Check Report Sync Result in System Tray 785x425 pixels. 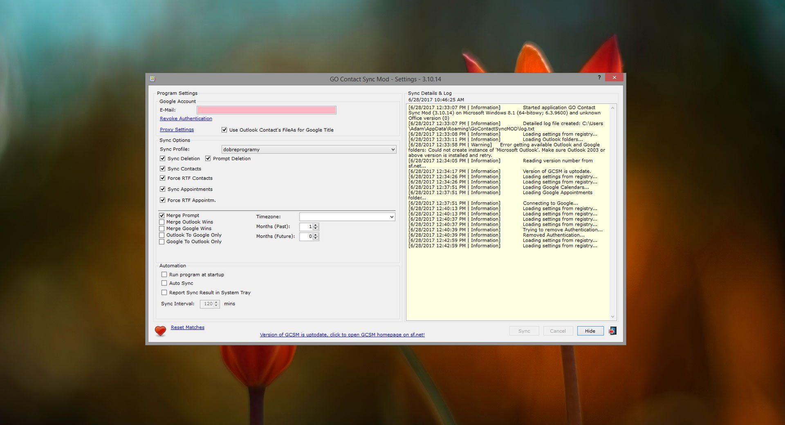[x=164, y=292]
